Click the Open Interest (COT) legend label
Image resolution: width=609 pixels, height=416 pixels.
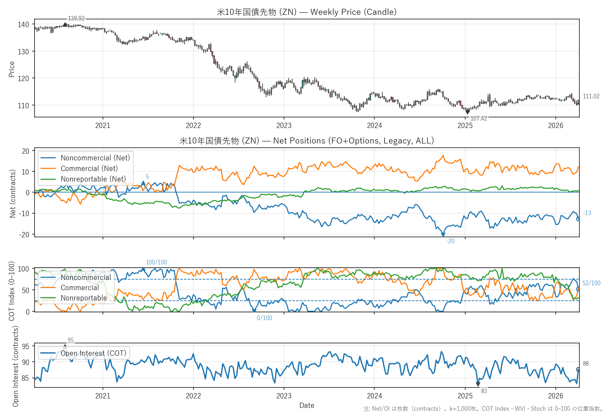point(93,353)
